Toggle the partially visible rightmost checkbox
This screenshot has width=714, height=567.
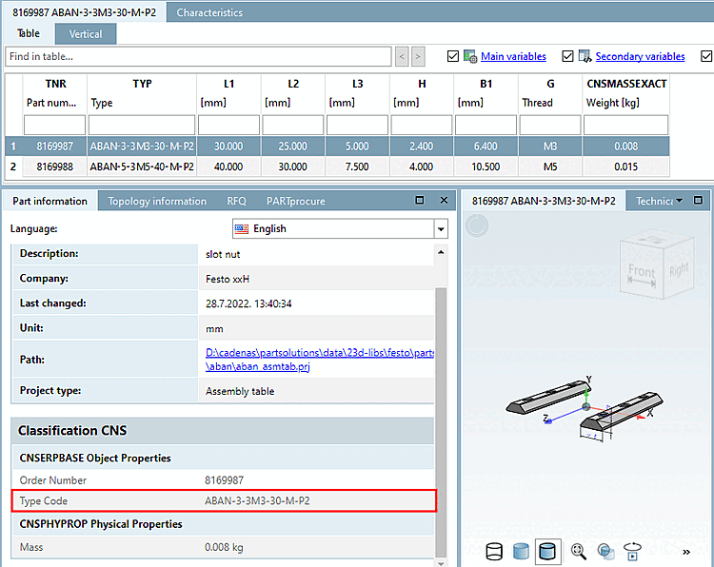pos(706,56)
